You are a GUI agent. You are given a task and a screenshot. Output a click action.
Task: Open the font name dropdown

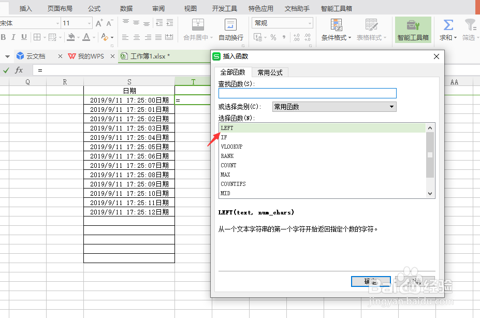point(57,23)
